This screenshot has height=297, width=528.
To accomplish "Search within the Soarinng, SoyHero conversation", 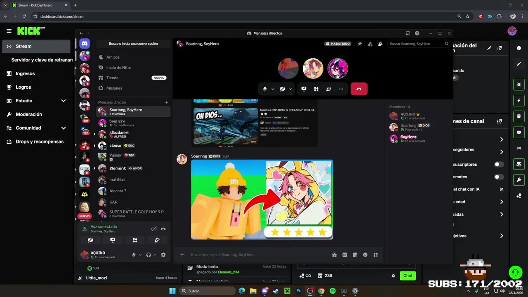I will click(x=419, y=44).
